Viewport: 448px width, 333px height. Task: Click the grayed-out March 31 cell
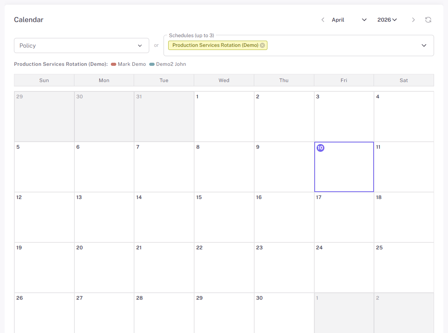pos(164,116)
